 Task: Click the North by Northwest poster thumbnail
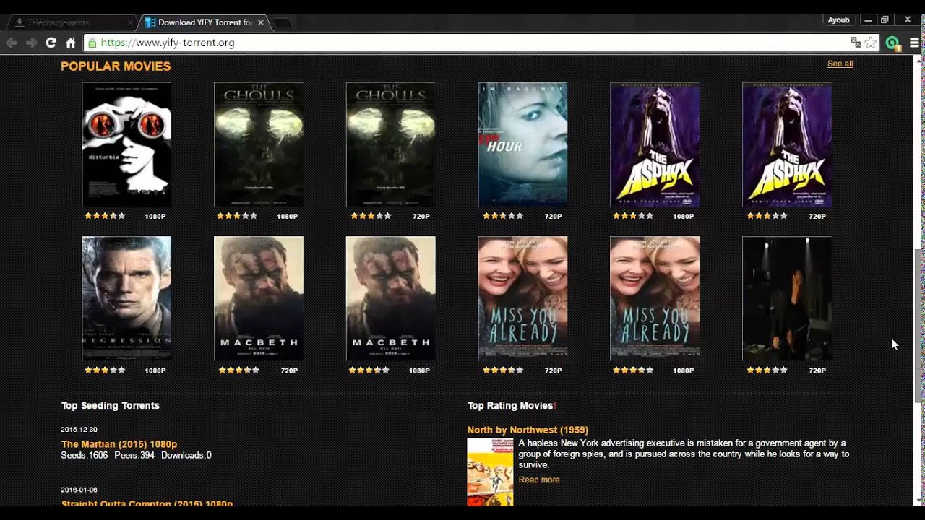490,472
